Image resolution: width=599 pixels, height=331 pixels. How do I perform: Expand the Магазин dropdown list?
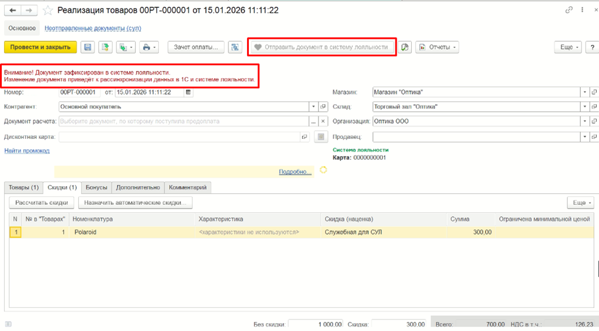pyautogui.click(x=584, y=92)
